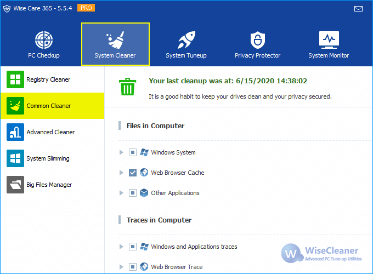373x274 pixels.
Task: Click the last cleanup date text
Action: point(228,81)
